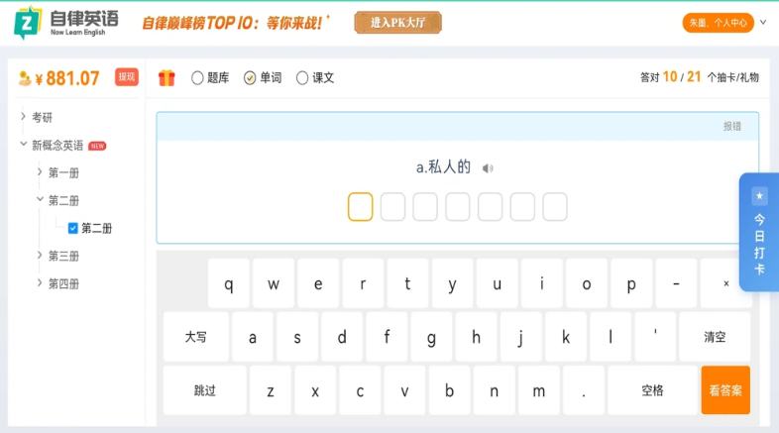This screenshot has width=779, height=433.
Task: Click the first empty letter box
Action: click(x=361, y=207)
